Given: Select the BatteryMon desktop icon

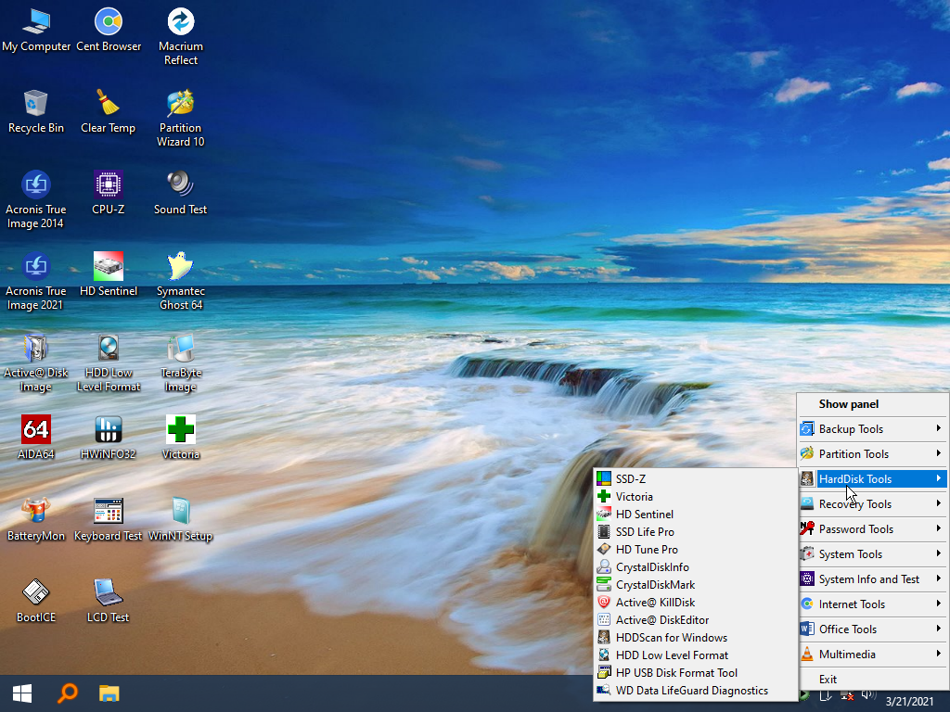Looking at the screenshot, I should click(36, 519).
